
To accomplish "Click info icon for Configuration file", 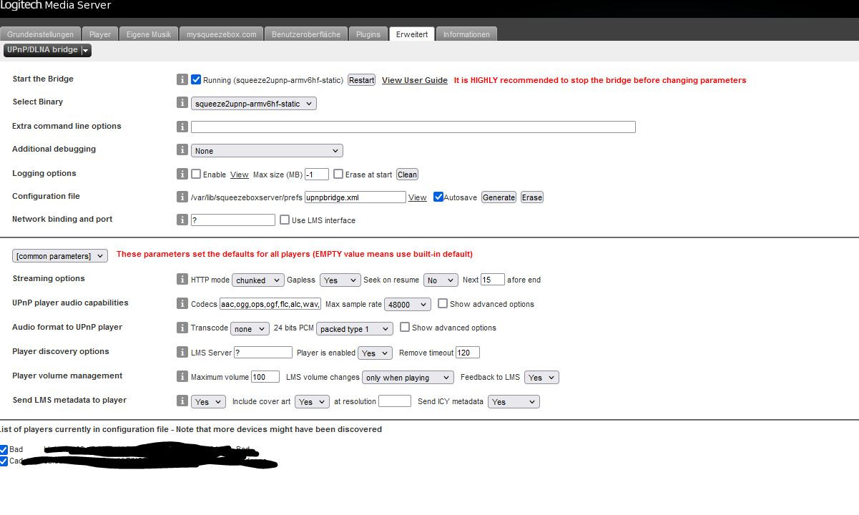I will (x=182, y=197).
